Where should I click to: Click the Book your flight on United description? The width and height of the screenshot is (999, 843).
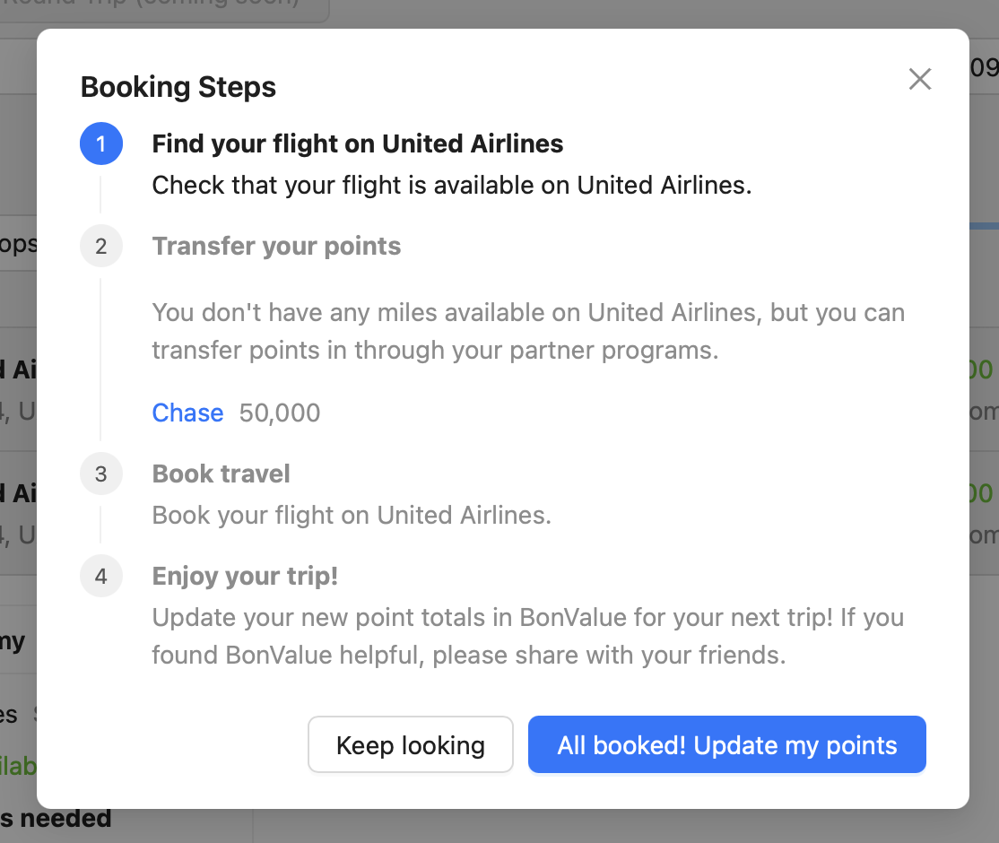(351, 515)
